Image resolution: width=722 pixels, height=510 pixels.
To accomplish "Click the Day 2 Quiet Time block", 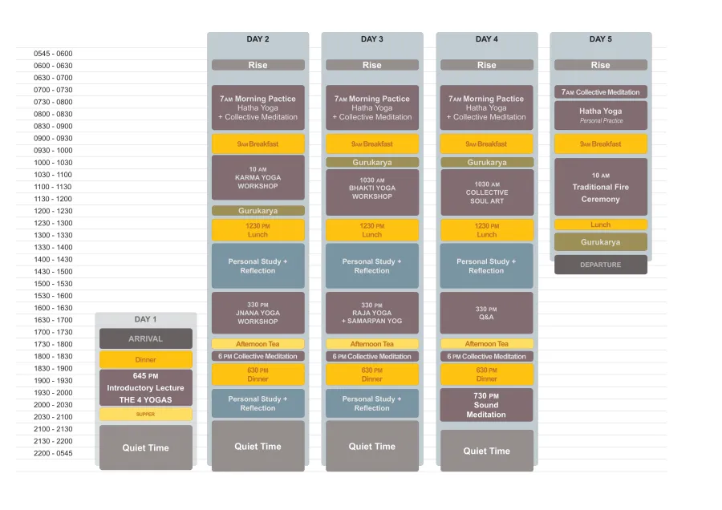I will tap(258, 446).
